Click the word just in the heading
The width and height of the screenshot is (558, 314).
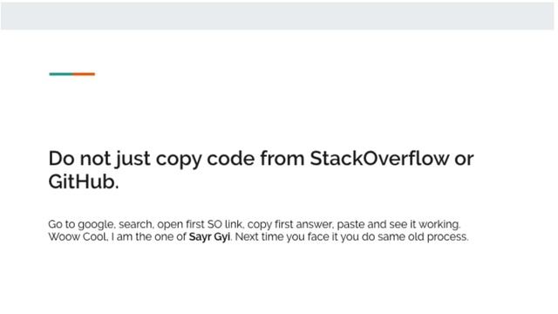point(133,160)
